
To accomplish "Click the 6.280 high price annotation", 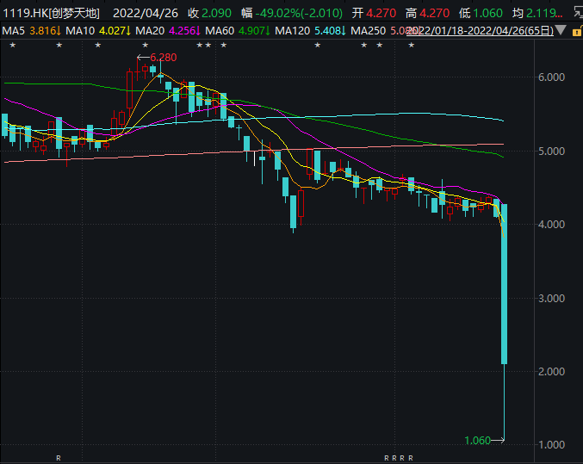I will (x=164, y=58).
